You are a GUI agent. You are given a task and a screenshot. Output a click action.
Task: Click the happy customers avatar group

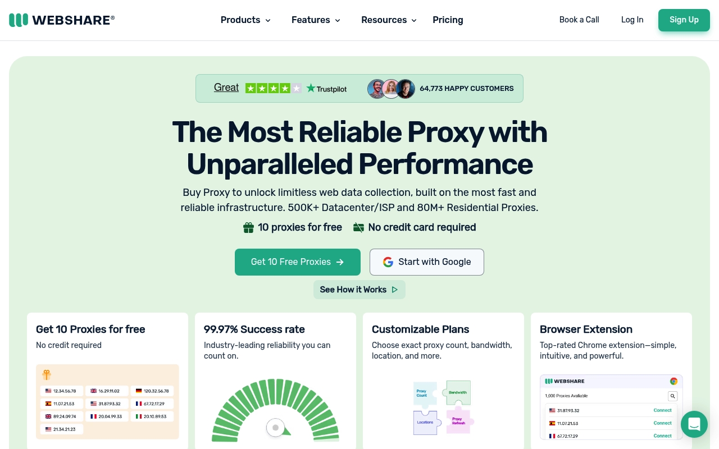(392, 89)
